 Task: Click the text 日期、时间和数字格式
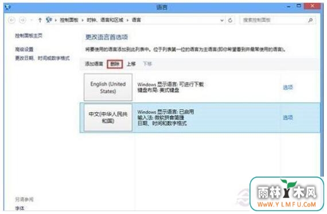coord(162,124)
